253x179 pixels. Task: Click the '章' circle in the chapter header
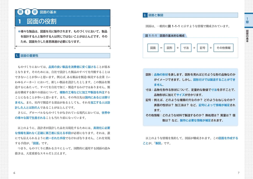[x=35, y=12]
